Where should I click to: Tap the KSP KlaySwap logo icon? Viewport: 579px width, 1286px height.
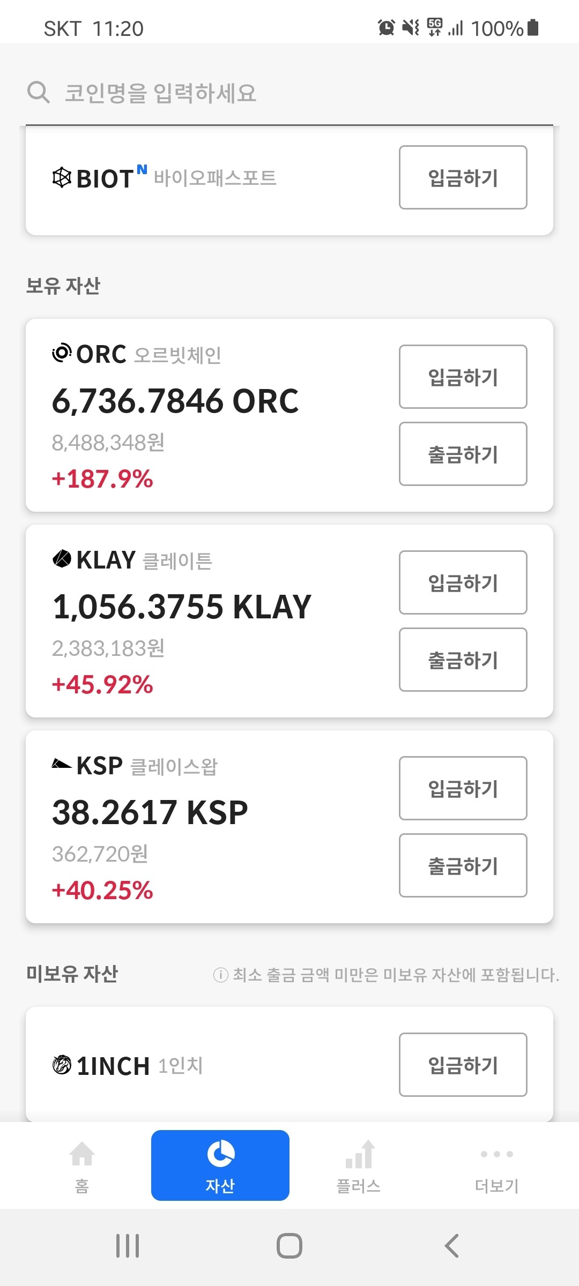pyautogui.click(x=62, y=764)
